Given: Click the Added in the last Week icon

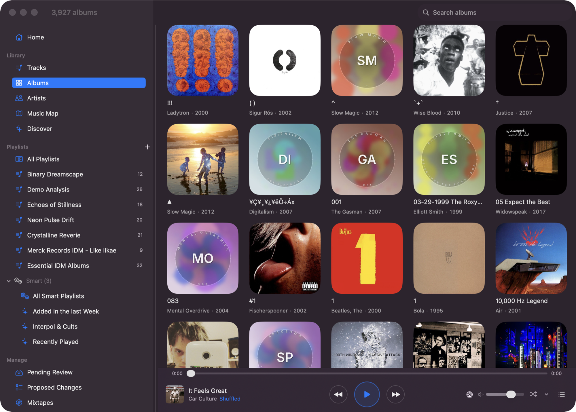Looking at the screenshot, I should (25, 311).
